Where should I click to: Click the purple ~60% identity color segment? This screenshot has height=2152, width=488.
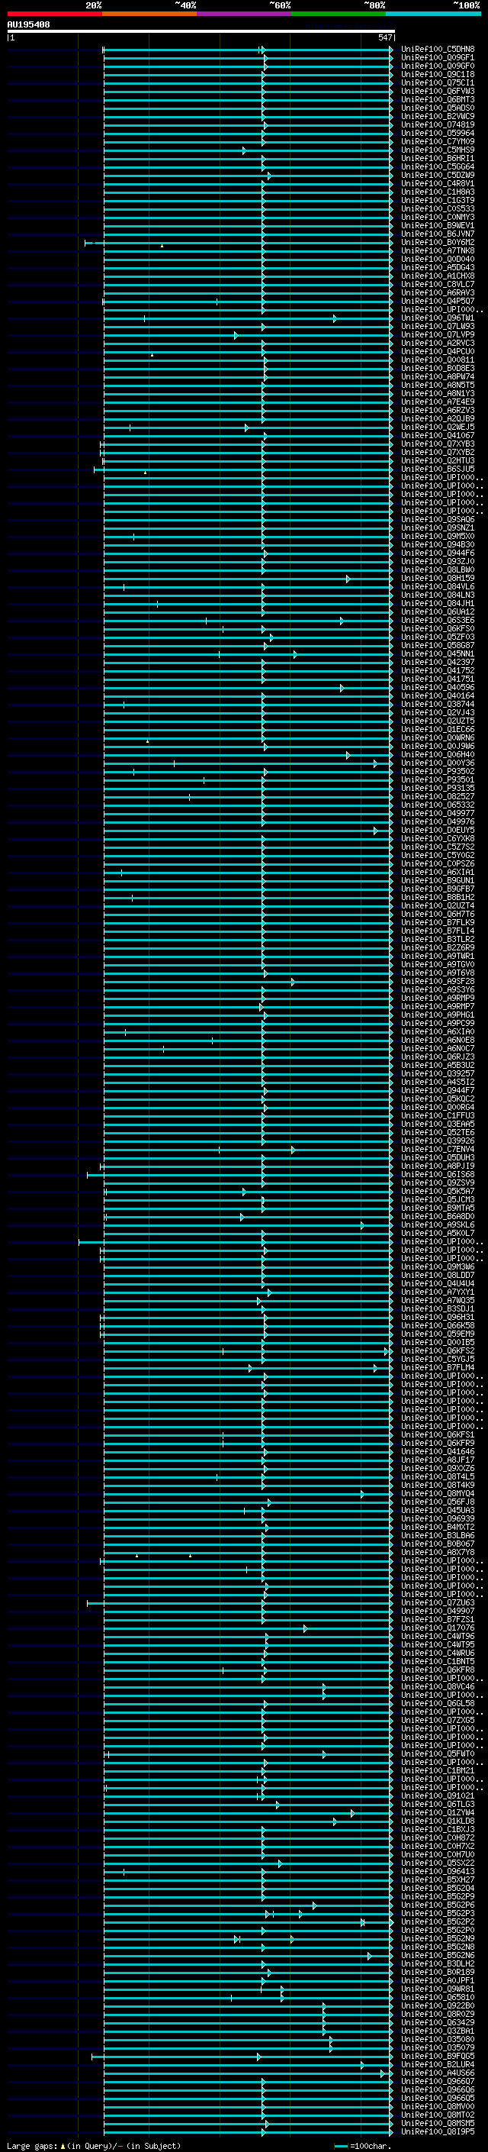click(243, 14)
